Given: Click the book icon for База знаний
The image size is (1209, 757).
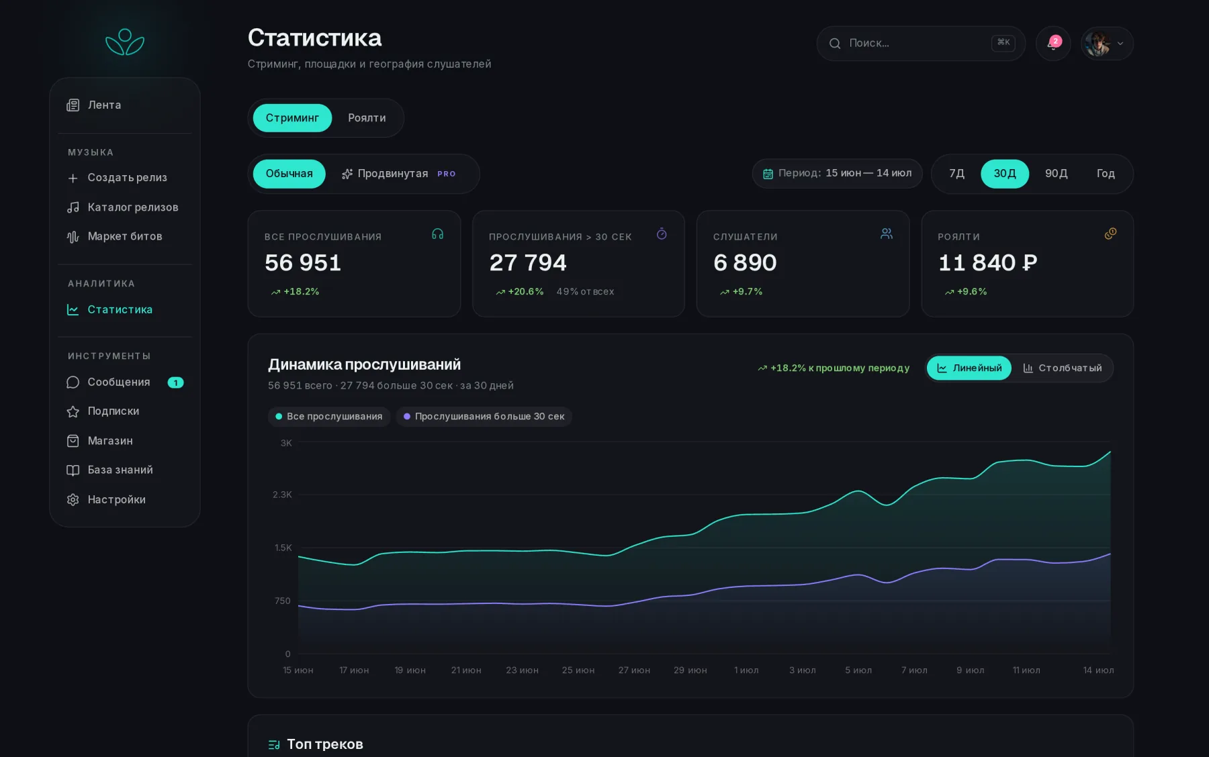Looking at the screenshot, I should point(73,470).
